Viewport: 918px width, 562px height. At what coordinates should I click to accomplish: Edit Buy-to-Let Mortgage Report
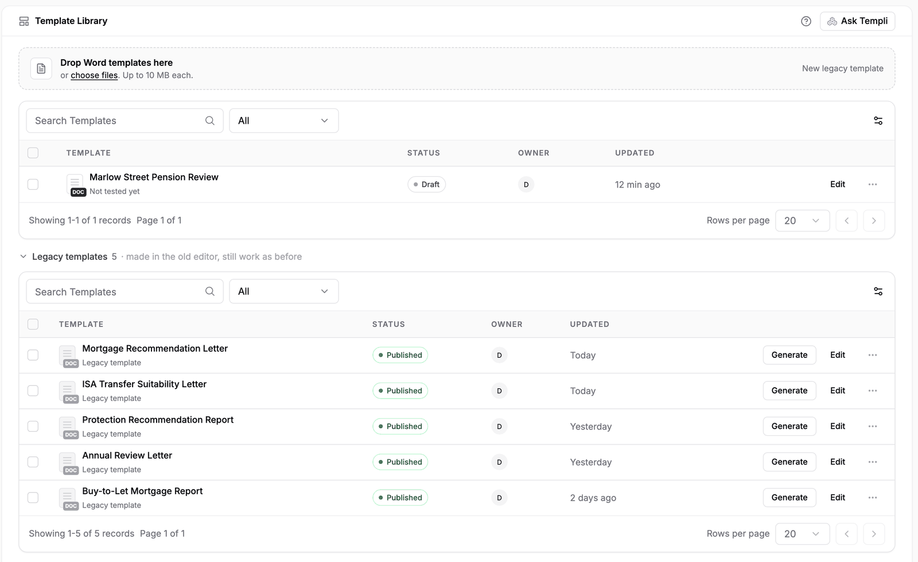click(838, 497)
